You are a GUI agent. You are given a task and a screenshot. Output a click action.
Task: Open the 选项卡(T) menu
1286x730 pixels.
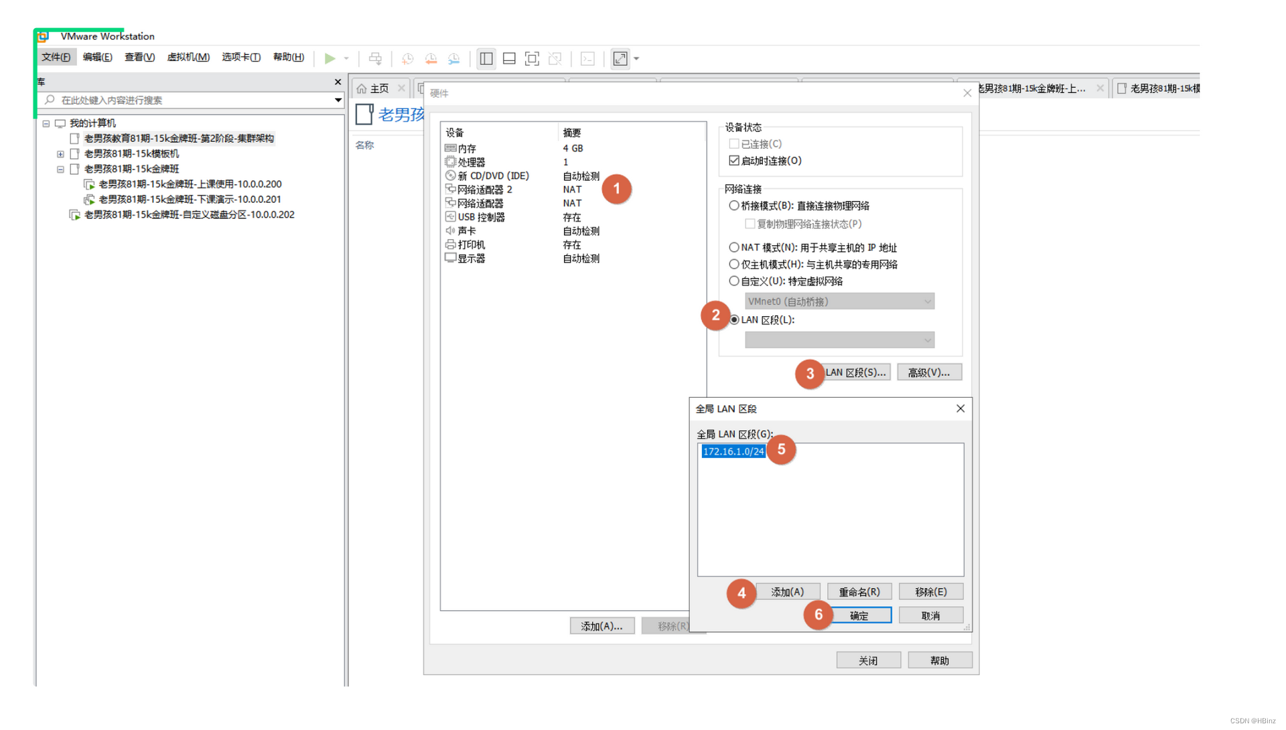pos(241,57)
